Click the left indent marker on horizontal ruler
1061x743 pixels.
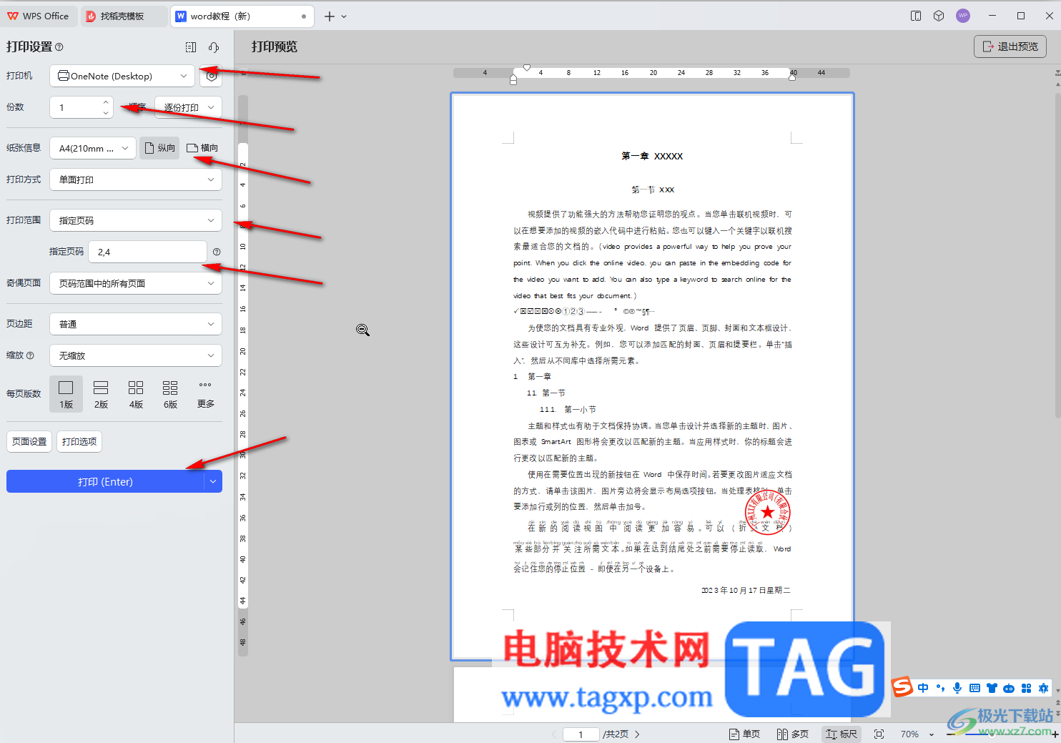[x=513, y=79]
